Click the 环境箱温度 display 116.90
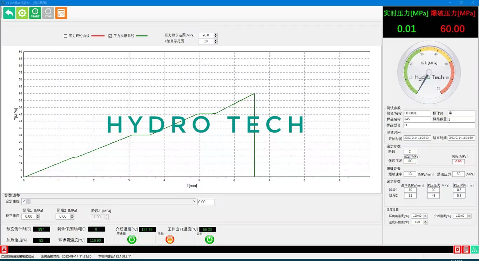This screenshot has width=479, height=261. pos(95,240)
